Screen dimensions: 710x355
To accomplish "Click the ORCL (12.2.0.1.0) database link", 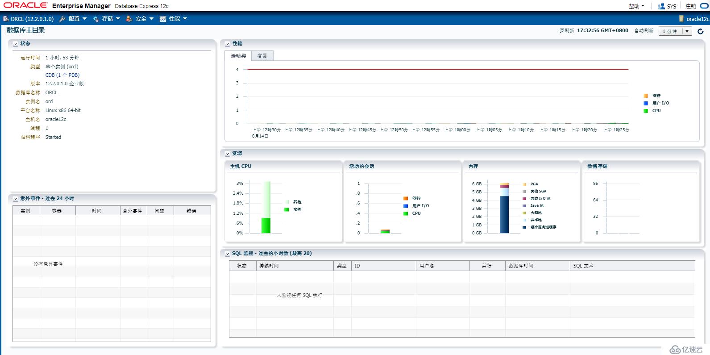I will [32, 19].
